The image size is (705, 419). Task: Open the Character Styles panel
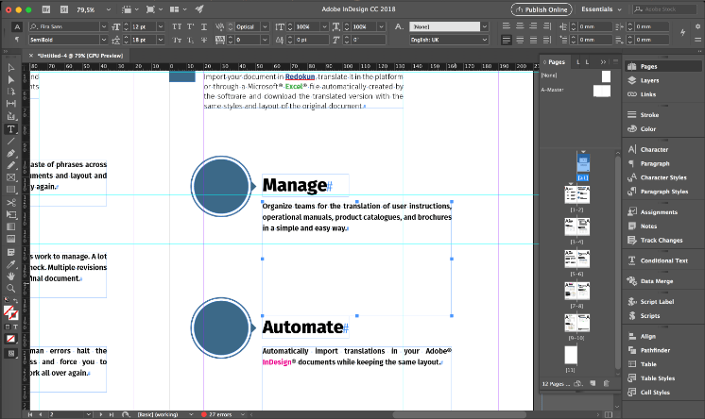click(662, 176)
